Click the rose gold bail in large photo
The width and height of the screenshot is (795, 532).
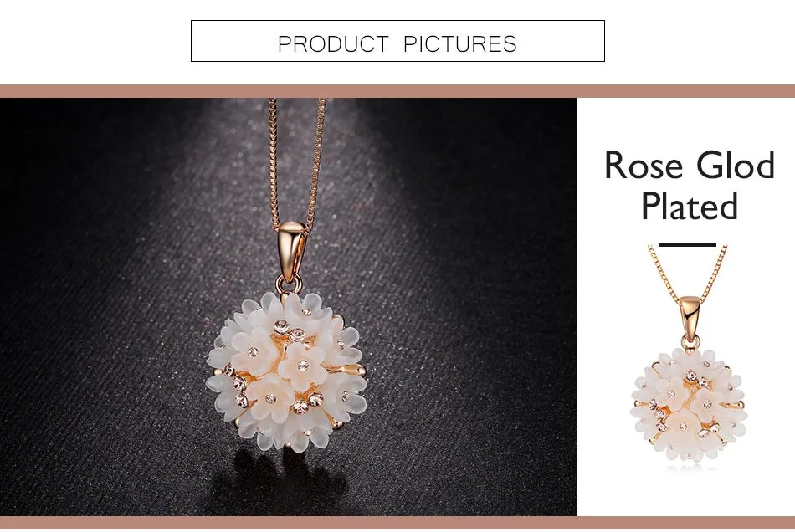tap(290, 251)
